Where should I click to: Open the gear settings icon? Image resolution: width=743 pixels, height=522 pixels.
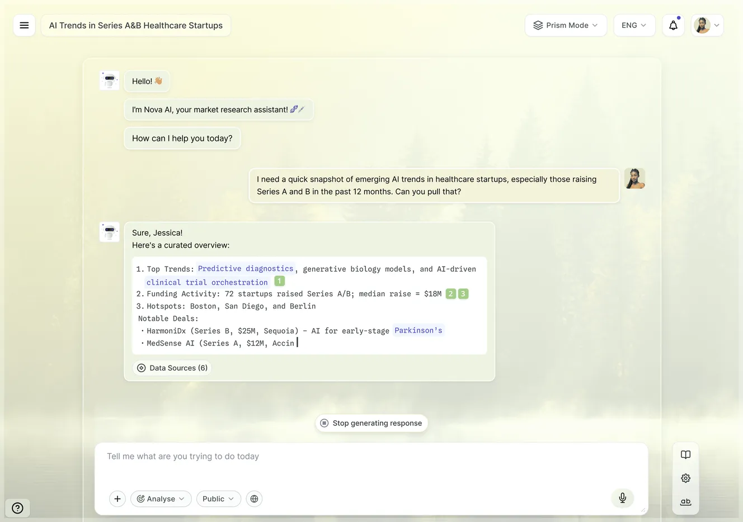click(x=685, y=478)
